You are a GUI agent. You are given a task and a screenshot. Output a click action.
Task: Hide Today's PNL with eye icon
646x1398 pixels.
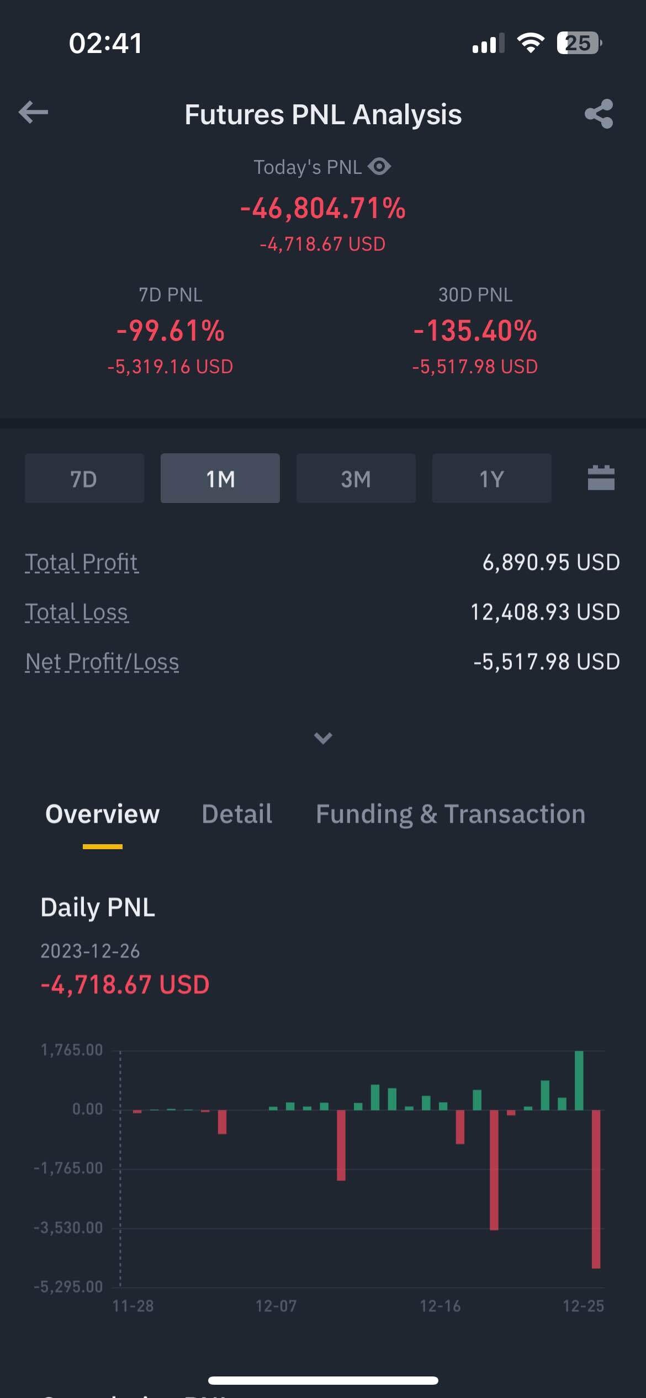click(x=379, y=166)
